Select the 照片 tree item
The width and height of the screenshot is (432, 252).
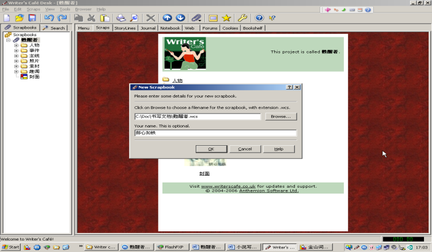[x=34, y=61]
